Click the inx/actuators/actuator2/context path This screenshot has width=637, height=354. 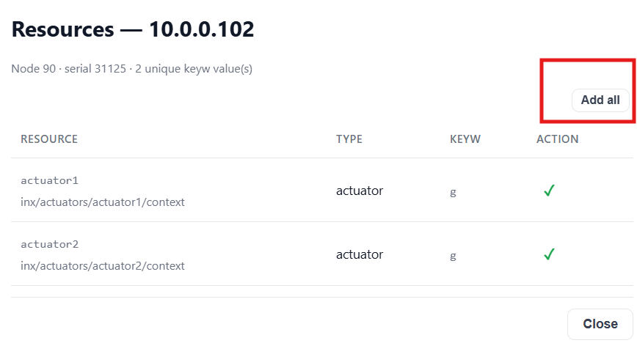[103, 265]
